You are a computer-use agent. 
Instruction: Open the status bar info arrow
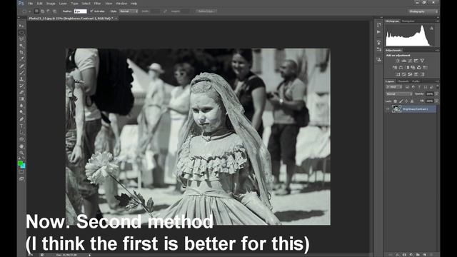point(89,255)
